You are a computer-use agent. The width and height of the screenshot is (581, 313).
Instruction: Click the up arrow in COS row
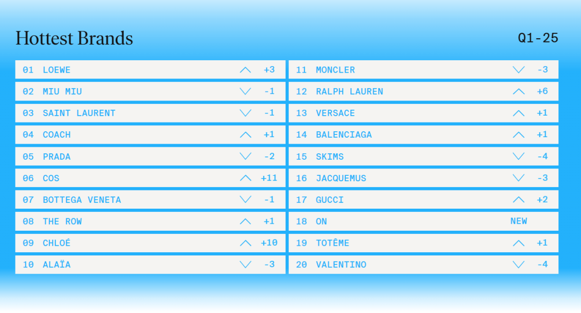pyautogui.click(x=245, y=178)
